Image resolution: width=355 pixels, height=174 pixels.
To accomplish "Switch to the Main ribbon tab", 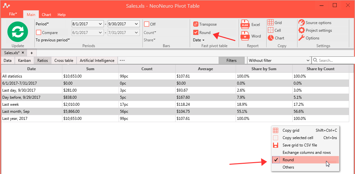I will (x=31, y=15).
